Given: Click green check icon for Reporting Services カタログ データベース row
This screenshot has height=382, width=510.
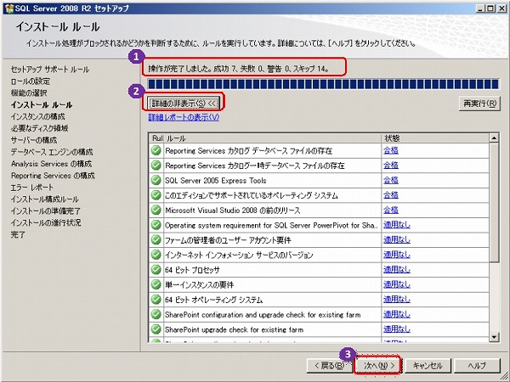Looking at the screenshot, I should pyautogui.click(x=156, y=150).
